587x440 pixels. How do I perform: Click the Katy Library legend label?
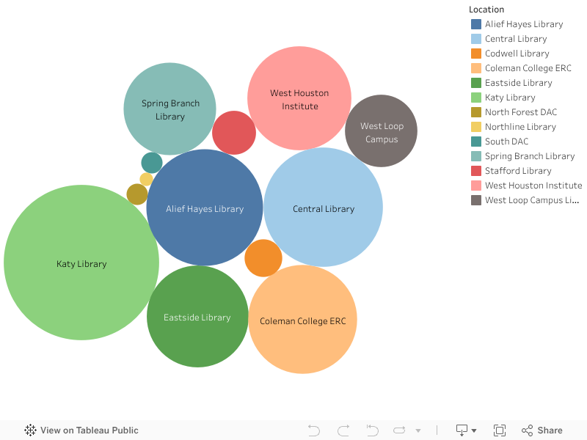510,98
